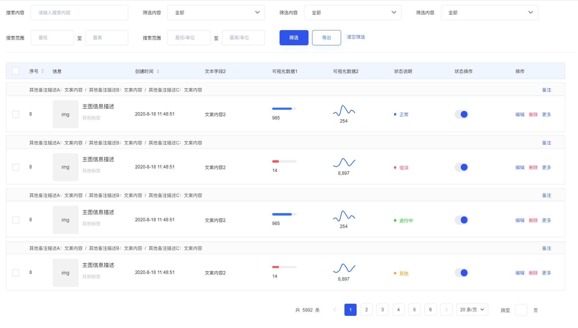Viewport: 578px width, 328px height.
Task: Select page 4 in pagination
Action: pos(399,310)
